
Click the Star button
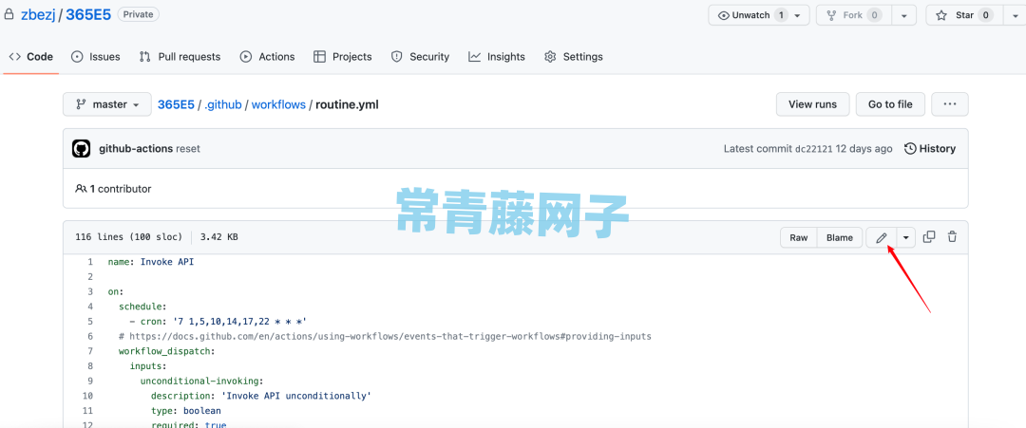tap(962, 15)
